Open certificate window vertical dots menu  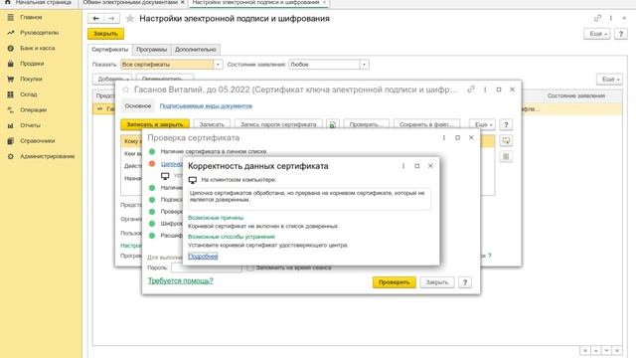(485, 89)
